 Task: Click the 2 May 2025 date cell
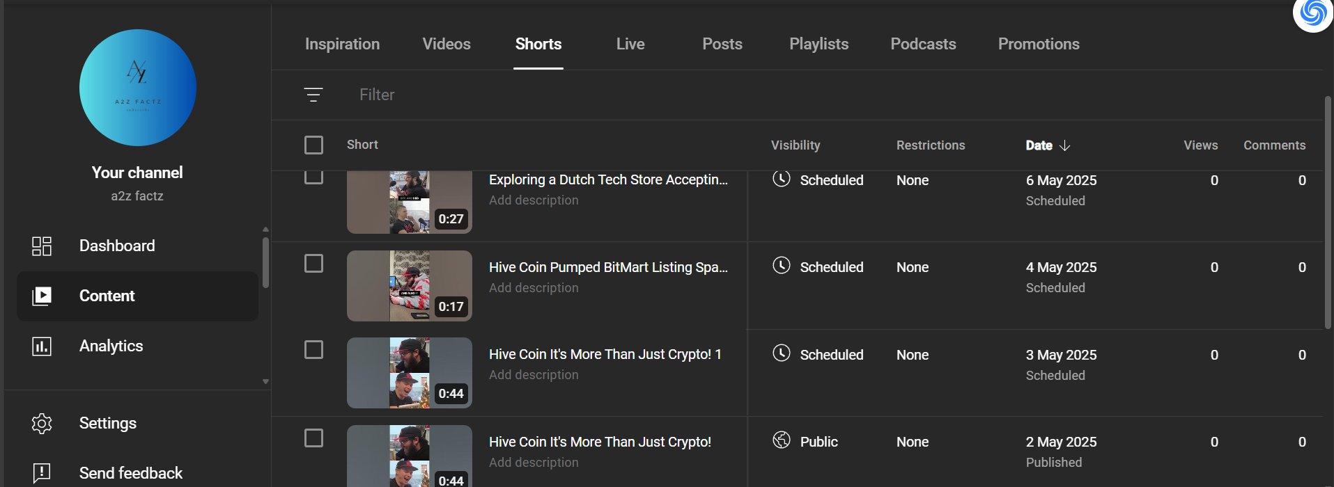[1061, 442]
